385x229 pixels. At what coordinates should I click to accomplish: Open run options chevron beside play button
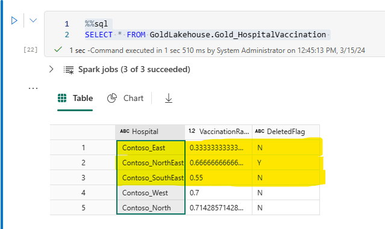(33, 20)
